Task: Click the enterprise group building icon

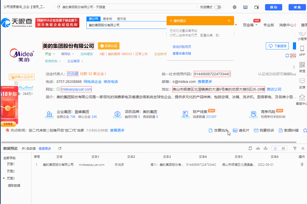Action: [x=49, y=114]
